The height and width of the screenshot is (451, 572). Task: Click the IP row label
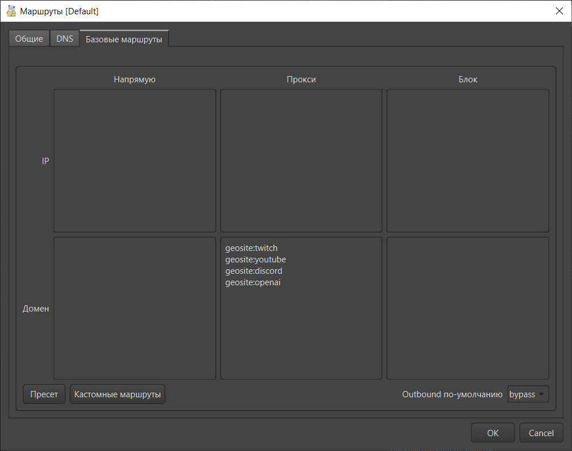coord(45,161)
